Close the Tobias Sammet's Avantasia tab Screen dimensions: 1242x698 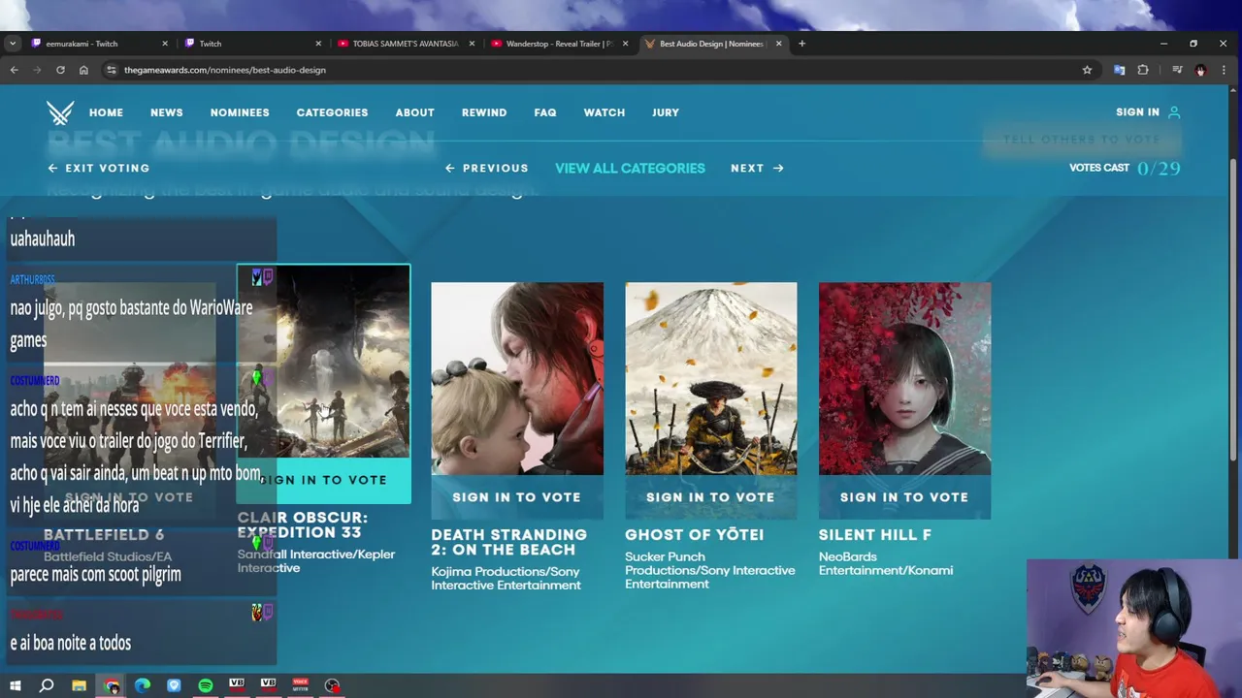pos(473,44)
